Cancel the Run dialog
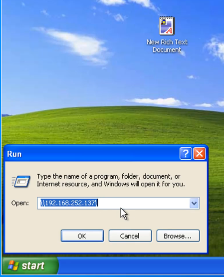The height and width of the screenshot is (277, 224). point(130,236)
